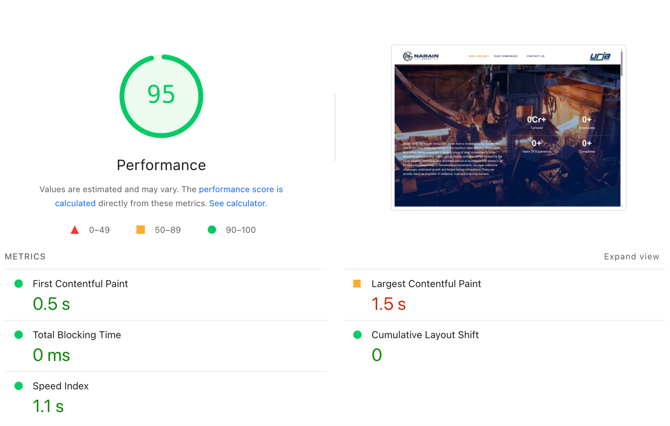Click the green circle beside Cumulative Layout Shift
Viewport: 670px width, 426px height.
pos(357,335)
